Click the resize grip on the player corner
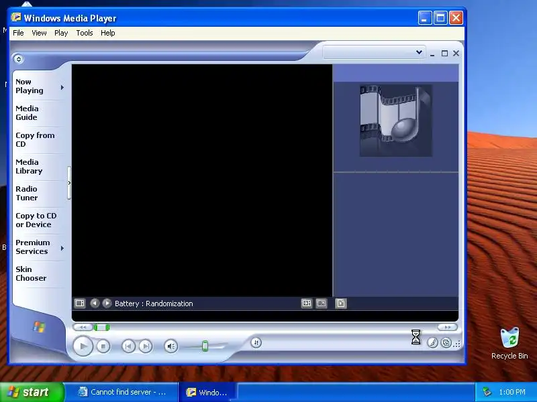 tap(457, 344)
